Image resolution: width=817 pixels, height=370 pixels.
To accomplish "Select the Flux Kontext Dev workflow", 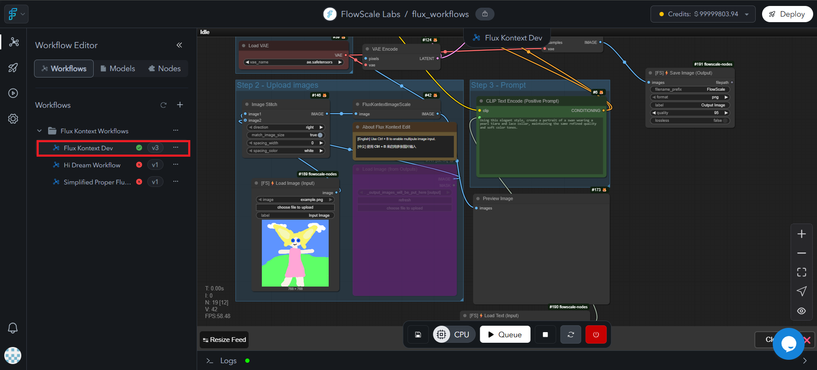I will [88, 148].
